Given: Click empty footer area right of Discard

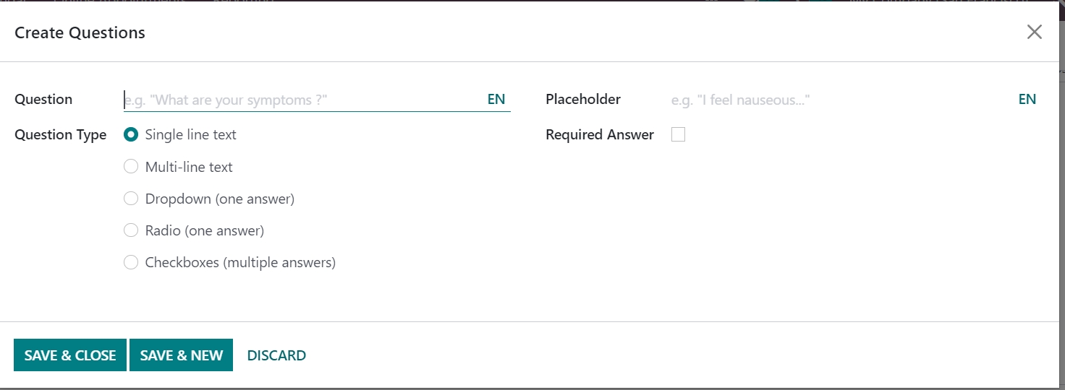Looking at the screenshot, I should pos(651,355).
